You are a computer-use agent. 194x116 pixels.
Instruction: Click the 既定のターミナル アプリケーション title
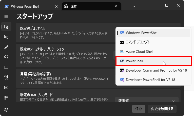pyautogui.click(x=42, y=49)
